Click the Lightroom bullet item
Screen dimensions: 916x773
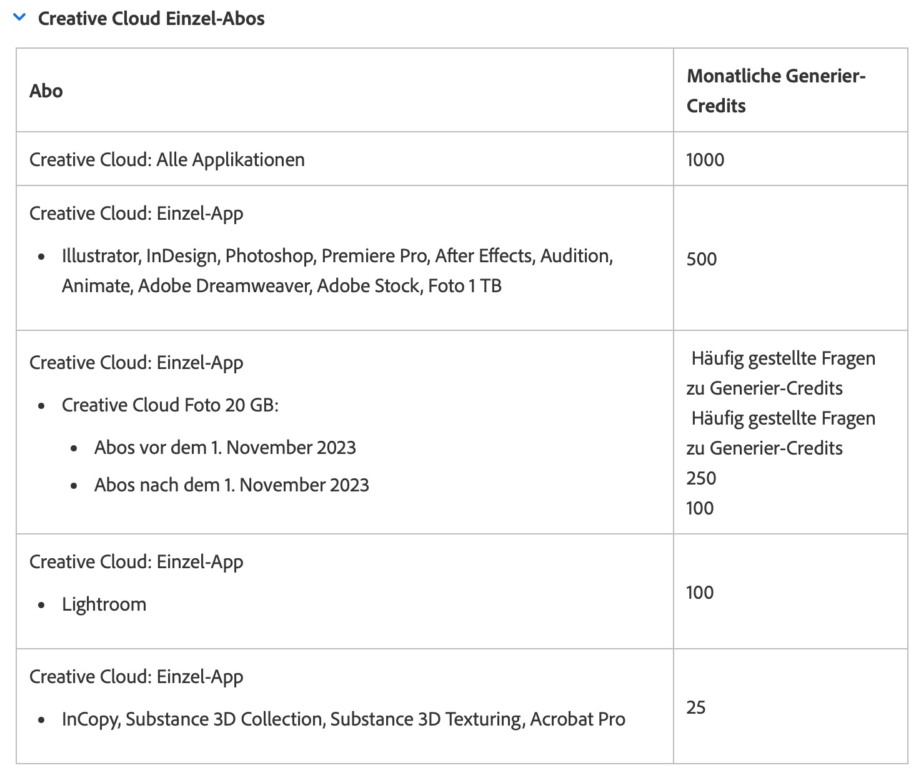pyautogui.click(x=104, y=604)
